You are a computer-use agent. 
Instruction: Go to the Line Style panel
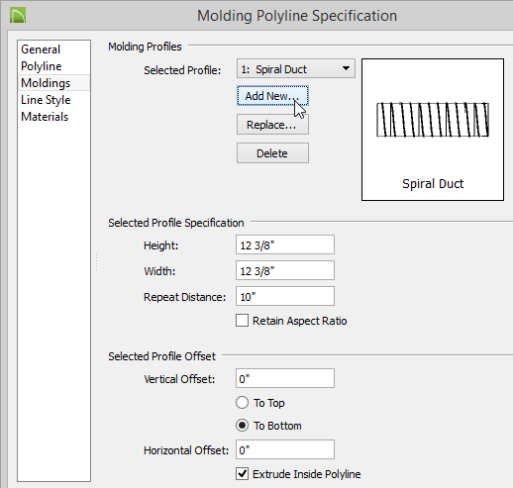point(46,100)
